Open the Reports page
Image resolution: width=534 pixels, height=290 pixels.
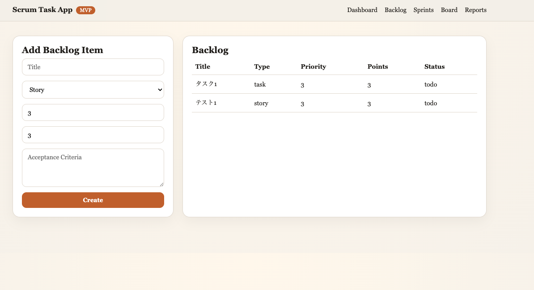tap(475, 10)
